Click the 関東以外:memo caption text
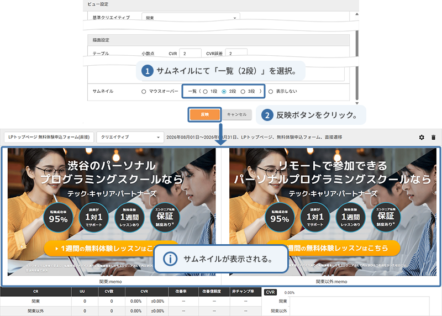 331,281
